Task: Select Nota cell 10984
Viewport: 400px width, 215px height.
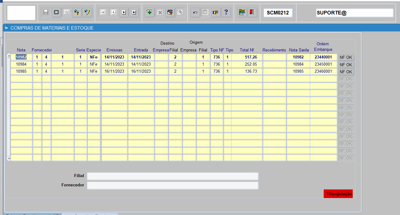Action: [x=21, y=64]
